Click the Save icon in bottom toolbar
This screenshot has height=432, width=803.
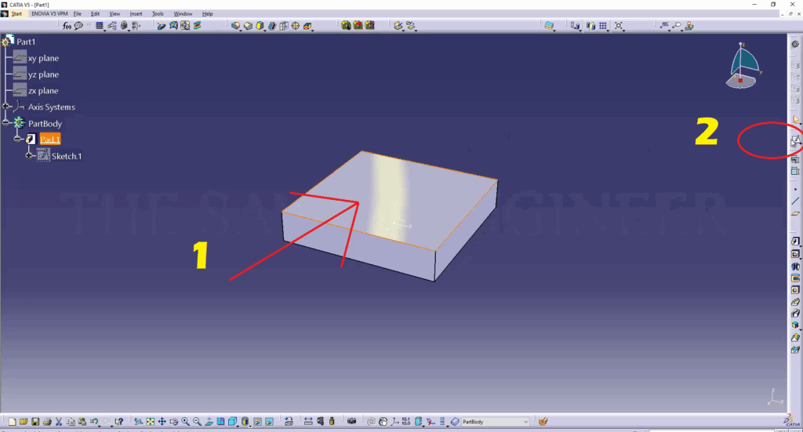click(35, 422)
